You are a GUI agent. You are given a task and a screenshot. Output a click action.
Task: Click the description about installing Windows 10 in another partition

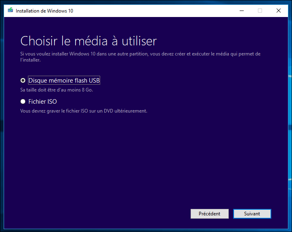click(140, 57)
